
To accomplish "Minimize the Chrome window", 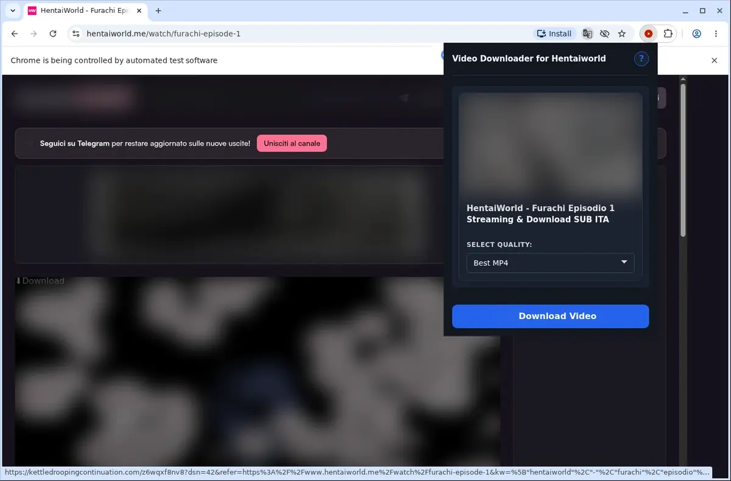I will click(685, 10).
